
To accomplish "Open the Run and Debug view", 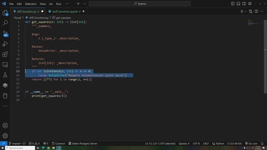I will 5,44.
